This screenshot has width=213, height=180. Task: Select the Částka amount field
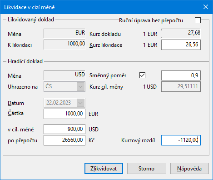64,114
